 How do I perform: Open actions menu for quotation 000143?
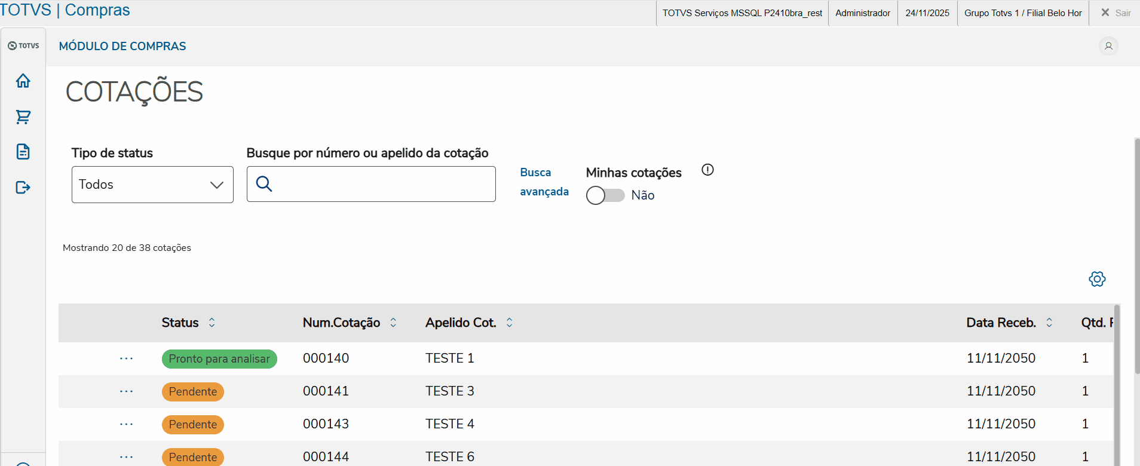[126, 424]
